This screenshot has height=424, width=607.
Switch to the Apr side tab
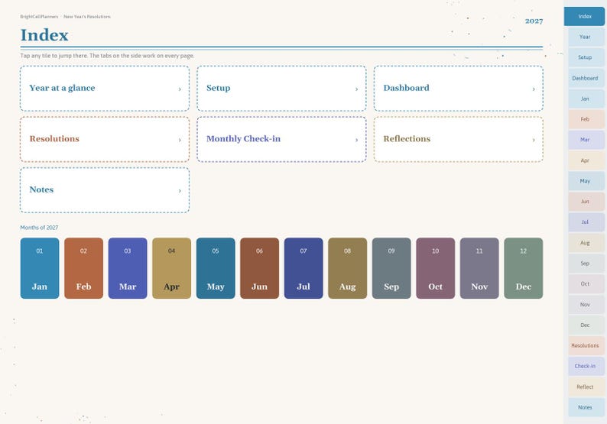586,160
